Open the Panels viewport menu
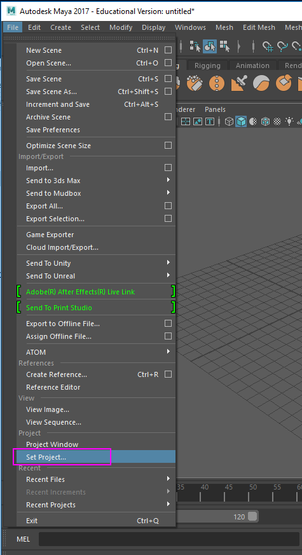302x555 pixels. pos(215,109)
